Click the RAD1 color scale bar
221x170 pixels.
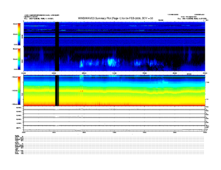[19, 59]
